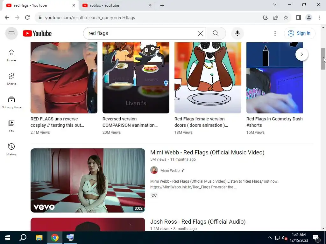Image resolution: width=326 pixels, height=244 pixels.
Task: Click the Josh Ross video thumbnail
Action: tap(88, 225)
